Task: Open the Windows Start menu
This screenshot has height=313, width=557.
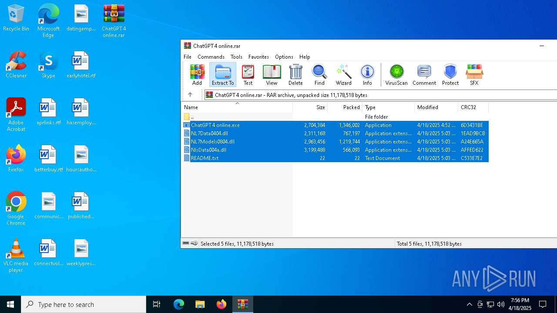Action: (10, 304)
